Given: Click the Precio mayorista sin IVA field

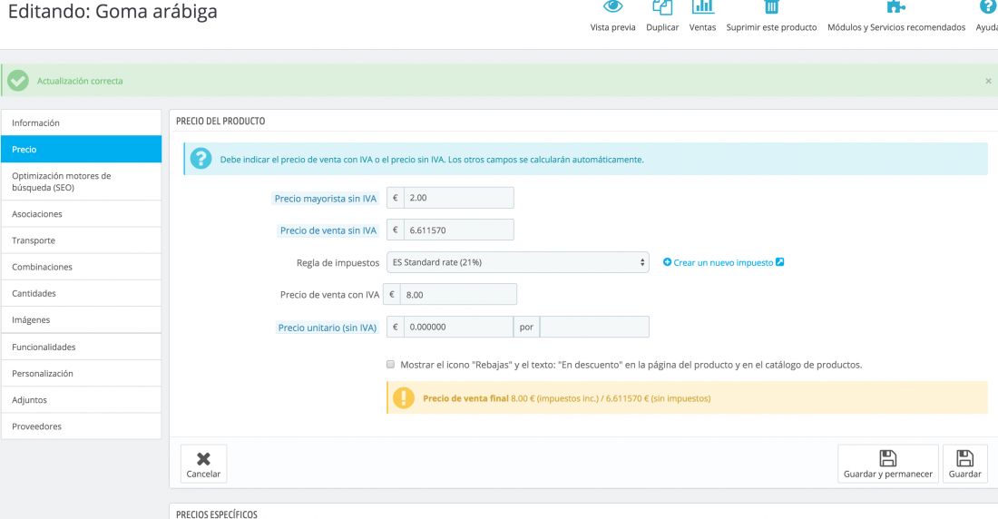Looking at the screenshot, I should 458,198.
